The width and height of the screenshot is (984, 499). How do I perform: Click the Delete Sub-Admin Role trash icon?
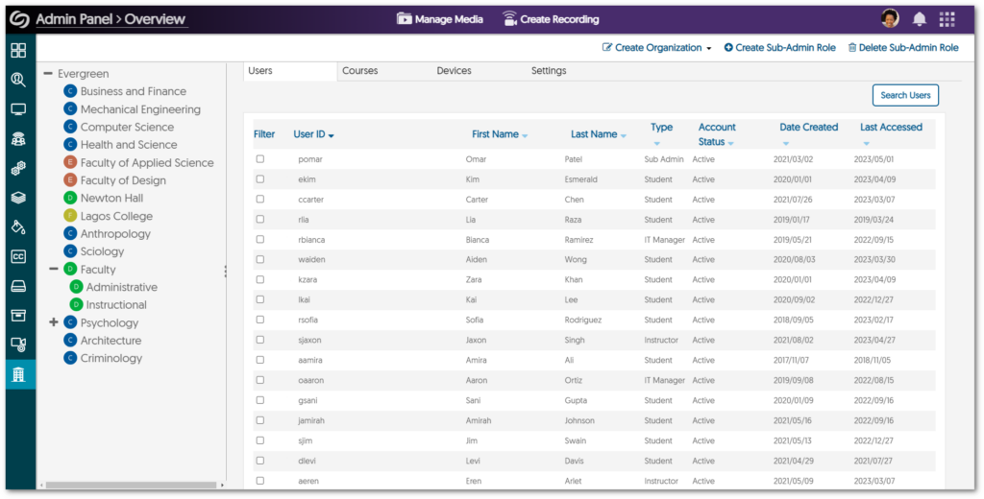click(x=852, y=48)
